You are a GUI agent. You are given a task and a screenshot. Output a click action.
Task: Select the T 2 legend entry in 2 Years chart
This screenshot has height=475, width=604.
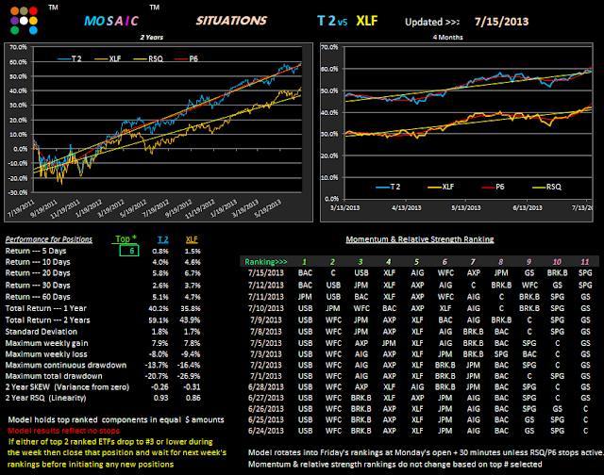70,58
